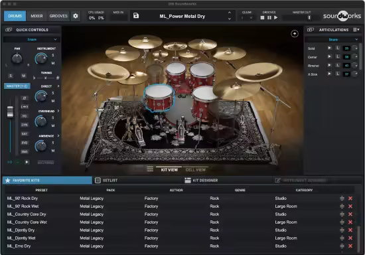Viewport: 365px width, 255px height.
Task: Start groove playback with the play button
Action: (276, 17)
